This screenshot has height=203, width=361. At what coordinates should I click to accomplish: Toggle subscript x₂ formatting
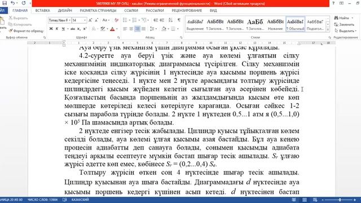click(x=79, y=29)
